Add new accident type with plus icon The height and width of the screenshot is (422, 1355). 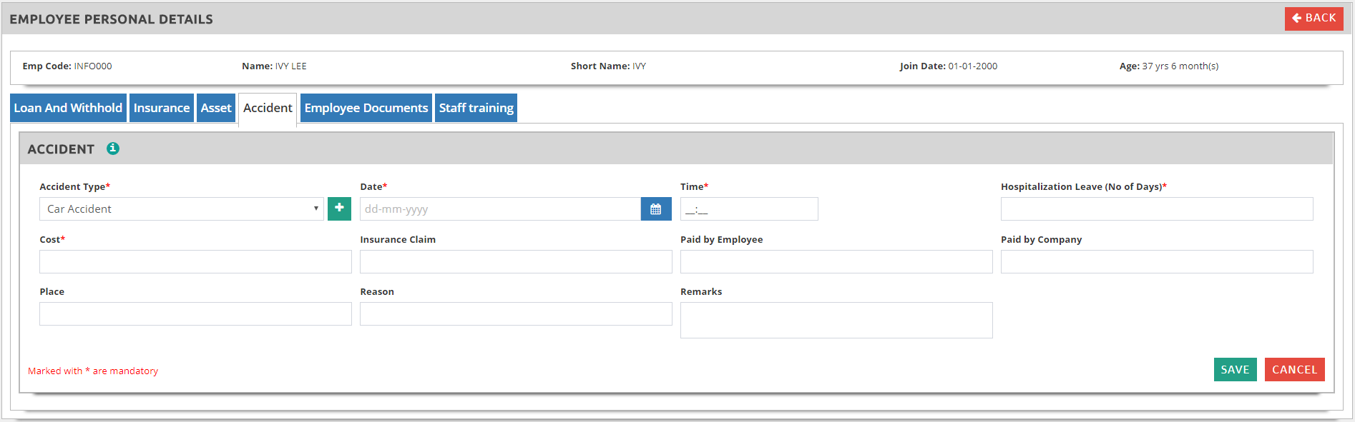(339, 209)
